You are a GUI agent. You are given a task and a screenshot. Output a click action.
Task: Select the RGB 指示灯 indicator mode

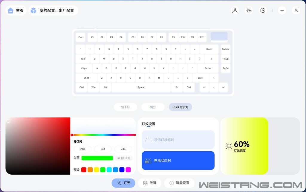tap(180, 107)
